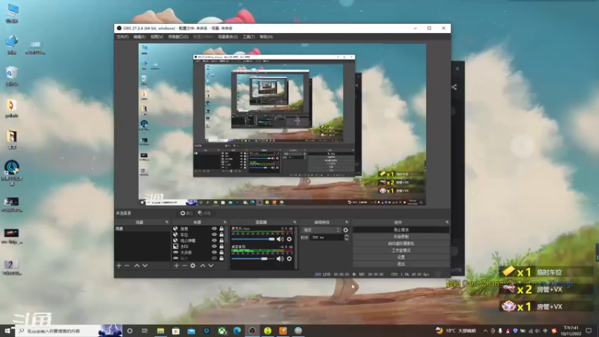Pop out the scene transitions dock panel
The image size is (599, 337).
click(x=347, y=222)
